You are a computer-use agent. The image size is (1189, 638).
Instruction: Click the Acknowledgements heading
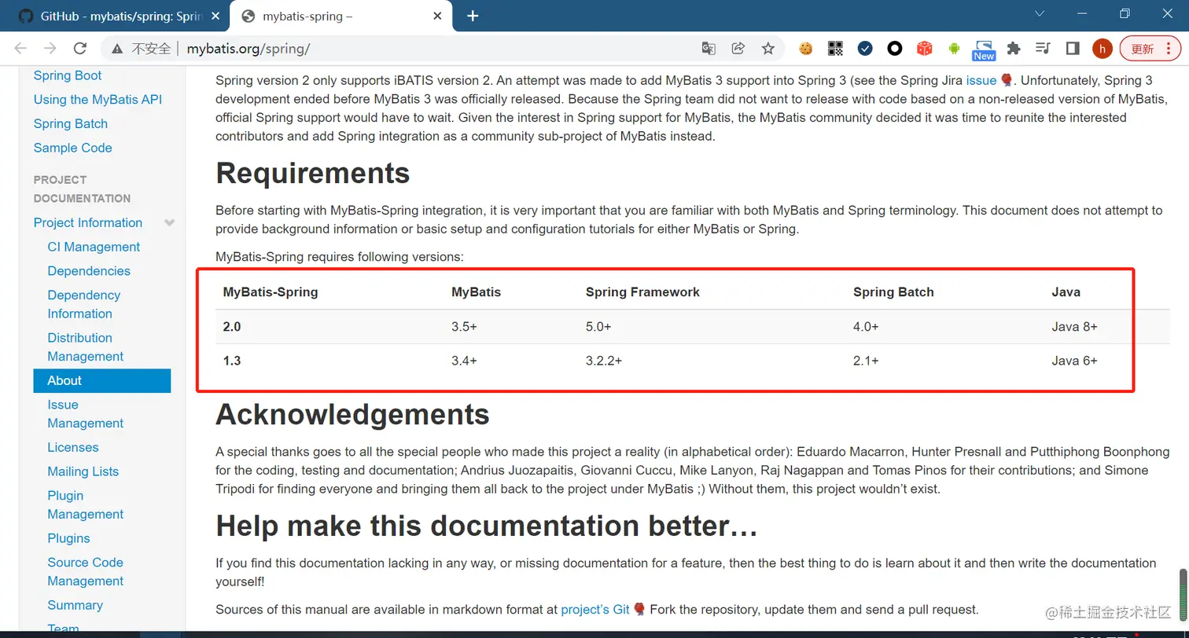pos(353,414)
